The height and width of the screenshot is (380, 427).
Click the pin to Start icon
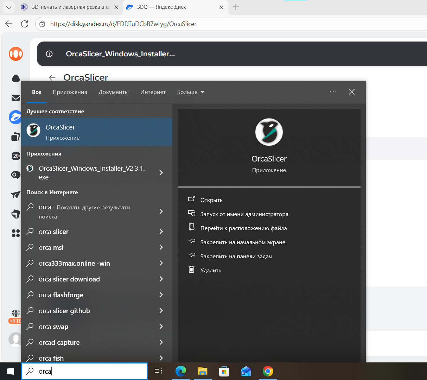pos(191,241)
